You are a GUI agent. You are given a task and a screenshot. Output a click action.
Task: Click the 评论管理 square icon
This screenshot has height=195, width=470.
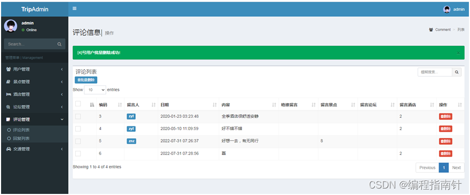point(9,119)
